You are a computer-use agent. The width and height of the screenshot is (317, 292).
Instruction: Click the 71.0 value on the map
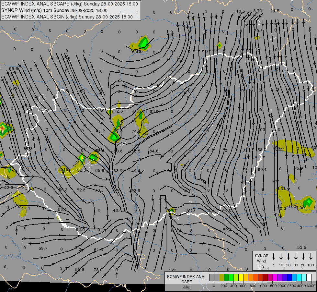pos(190,211)
